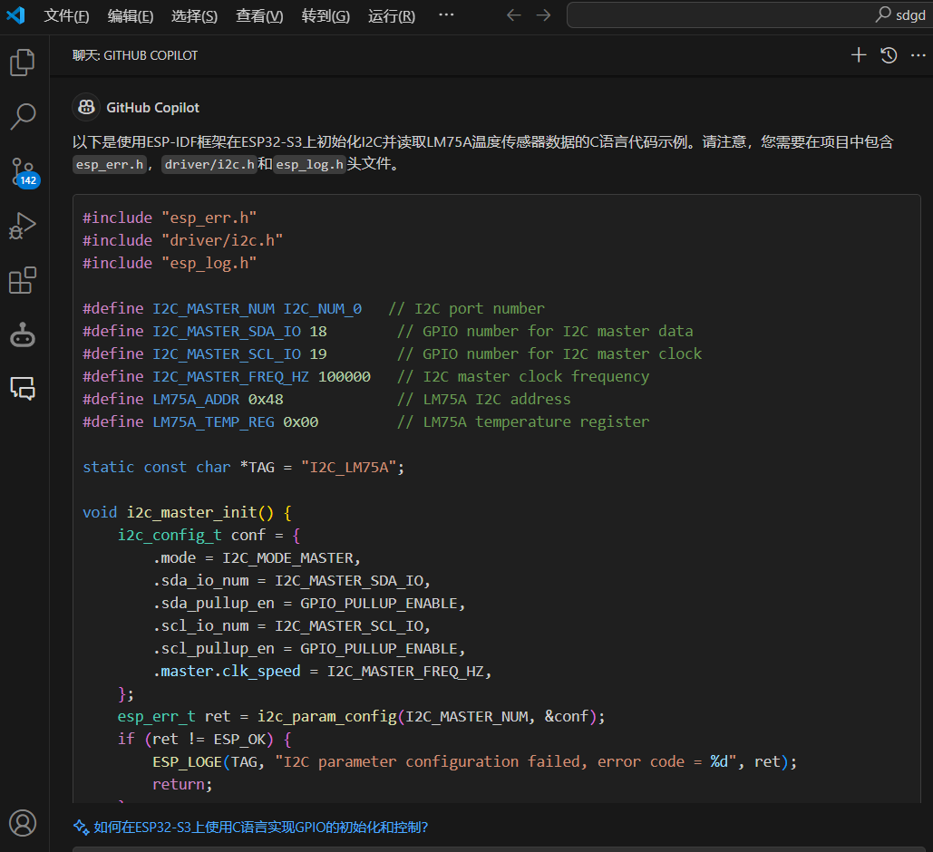The width and height of the screenshot is (933, 852).
Task: Click the GitHub Copilot avatar icon
Action: point(86,107)
